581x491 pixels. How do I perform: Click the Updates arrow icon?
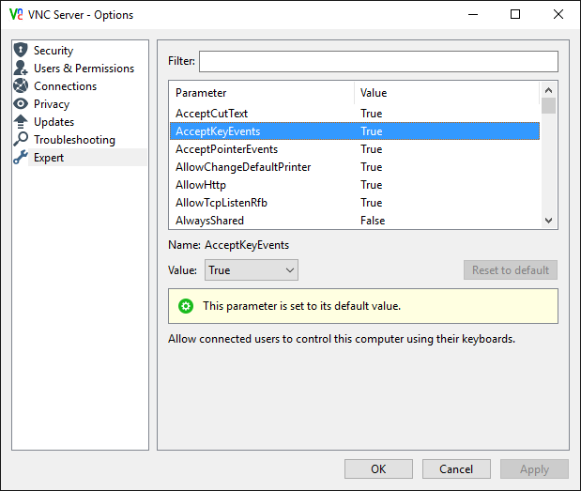click(x=21, y=122)
